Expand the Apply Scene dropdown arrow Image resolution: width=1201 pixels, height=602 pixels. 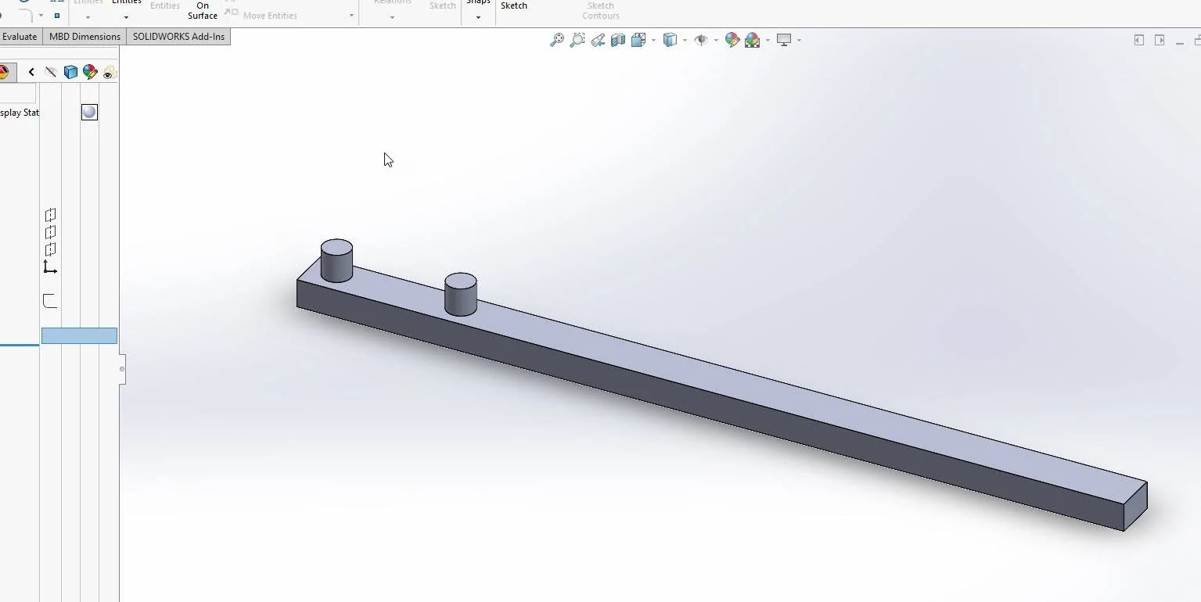768,41
